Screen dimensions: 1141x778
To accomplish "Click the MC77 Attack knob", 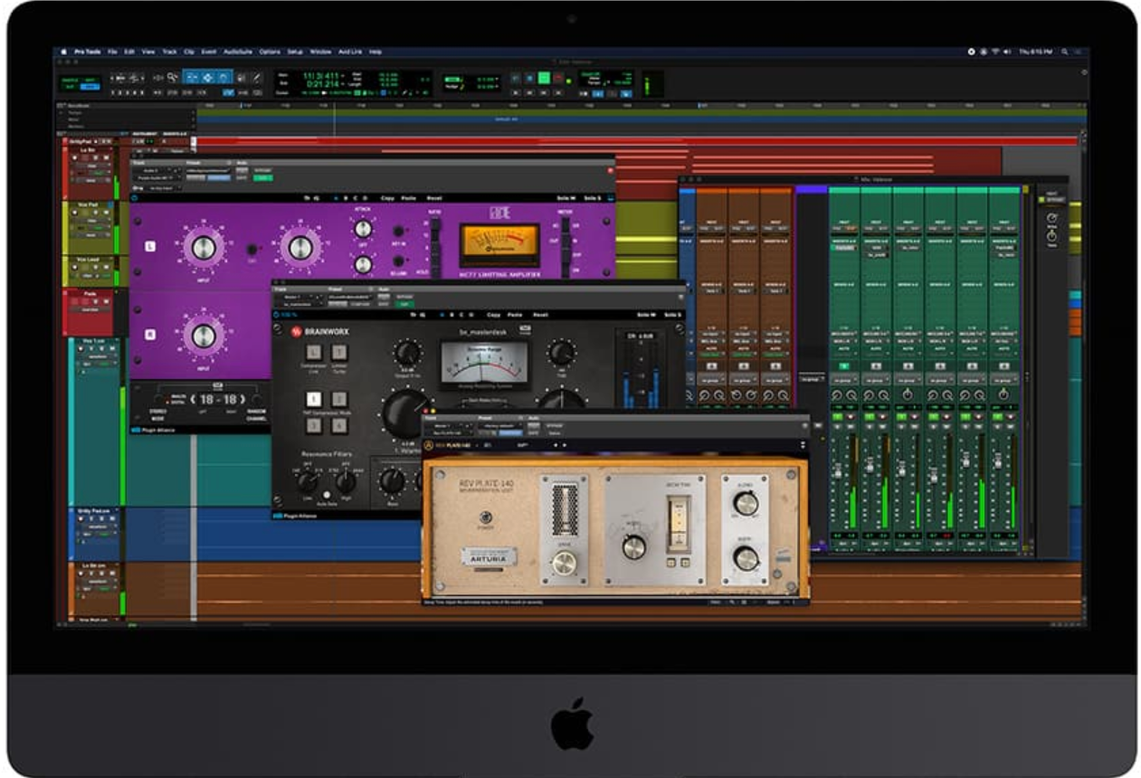I will [363, 228].
